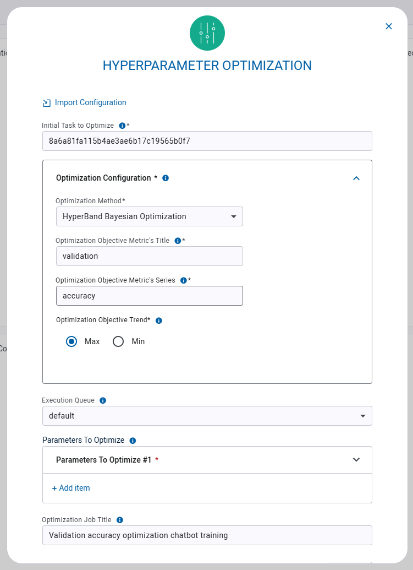Click the Optimization Job Title input field
The width and height of the screenshot is (413, 570).
pos(207,535)
